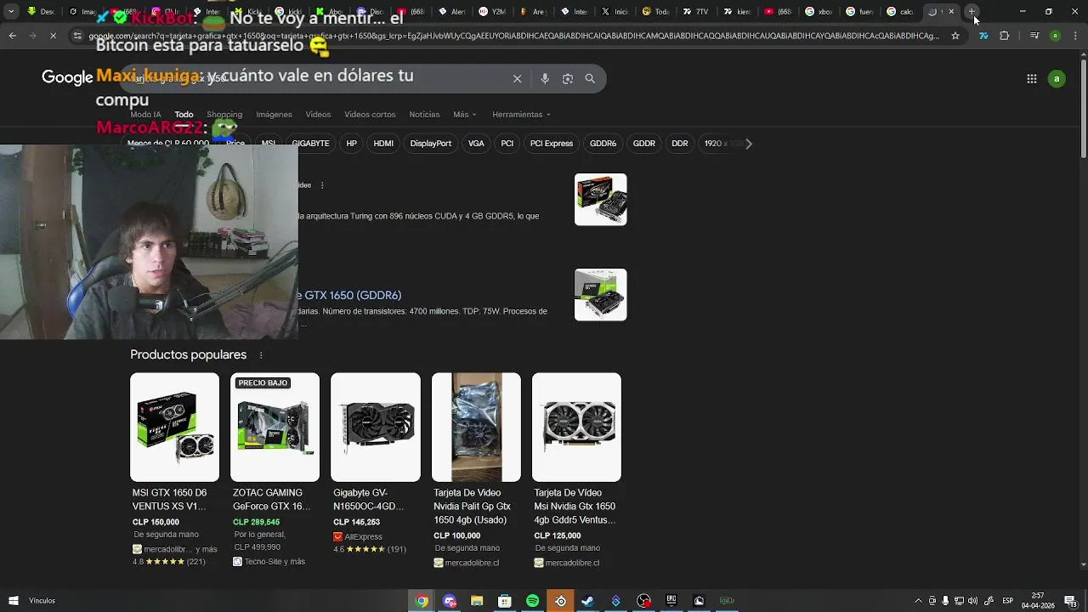Switch to the Imágenes tab
The height and width of the screenshot is (612, 1088).
(274, 115)
